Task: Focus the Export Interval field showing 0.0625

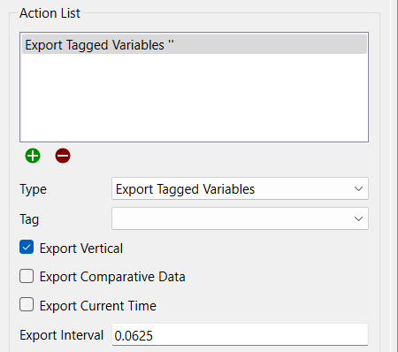Action: click(x=240, y=334)
